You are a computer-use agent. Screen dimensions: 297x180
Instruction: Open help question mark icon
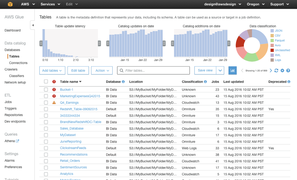288,71
